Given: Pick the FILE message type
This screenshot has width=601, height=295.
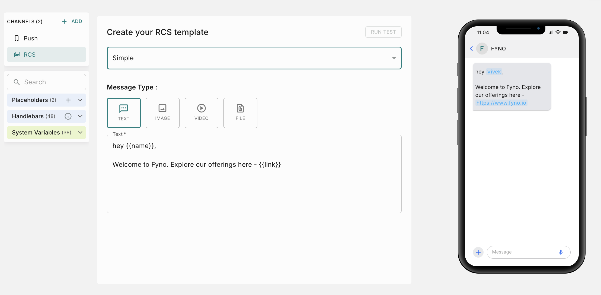Looking at the screenshot, I should 240,113.
